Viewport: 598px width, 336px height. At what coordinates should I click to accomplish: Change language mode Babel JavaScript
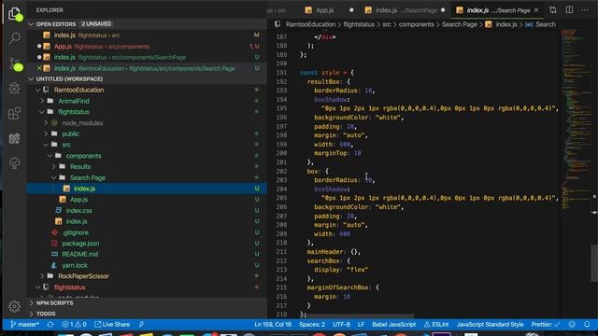pos(394,325)
